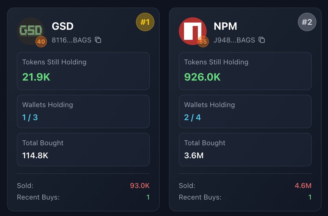This screenshot has width=328, height=216.
Task: Select the 3.6M total bought value
Action: pos(194,156)
